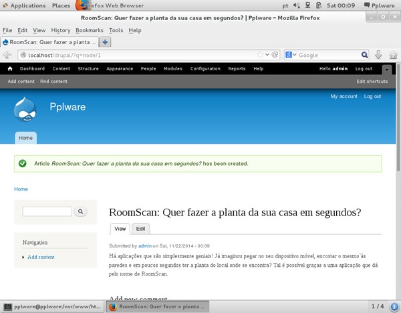This screenshot has height=313, width=401.
Task: Select the article View tab
Action: [120, 229]
